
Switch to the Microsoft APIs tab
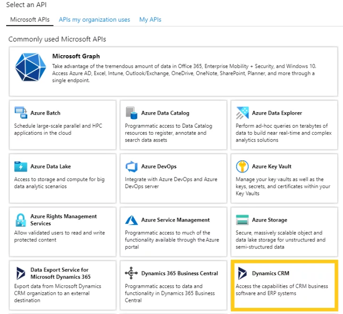tap(30, 20)
